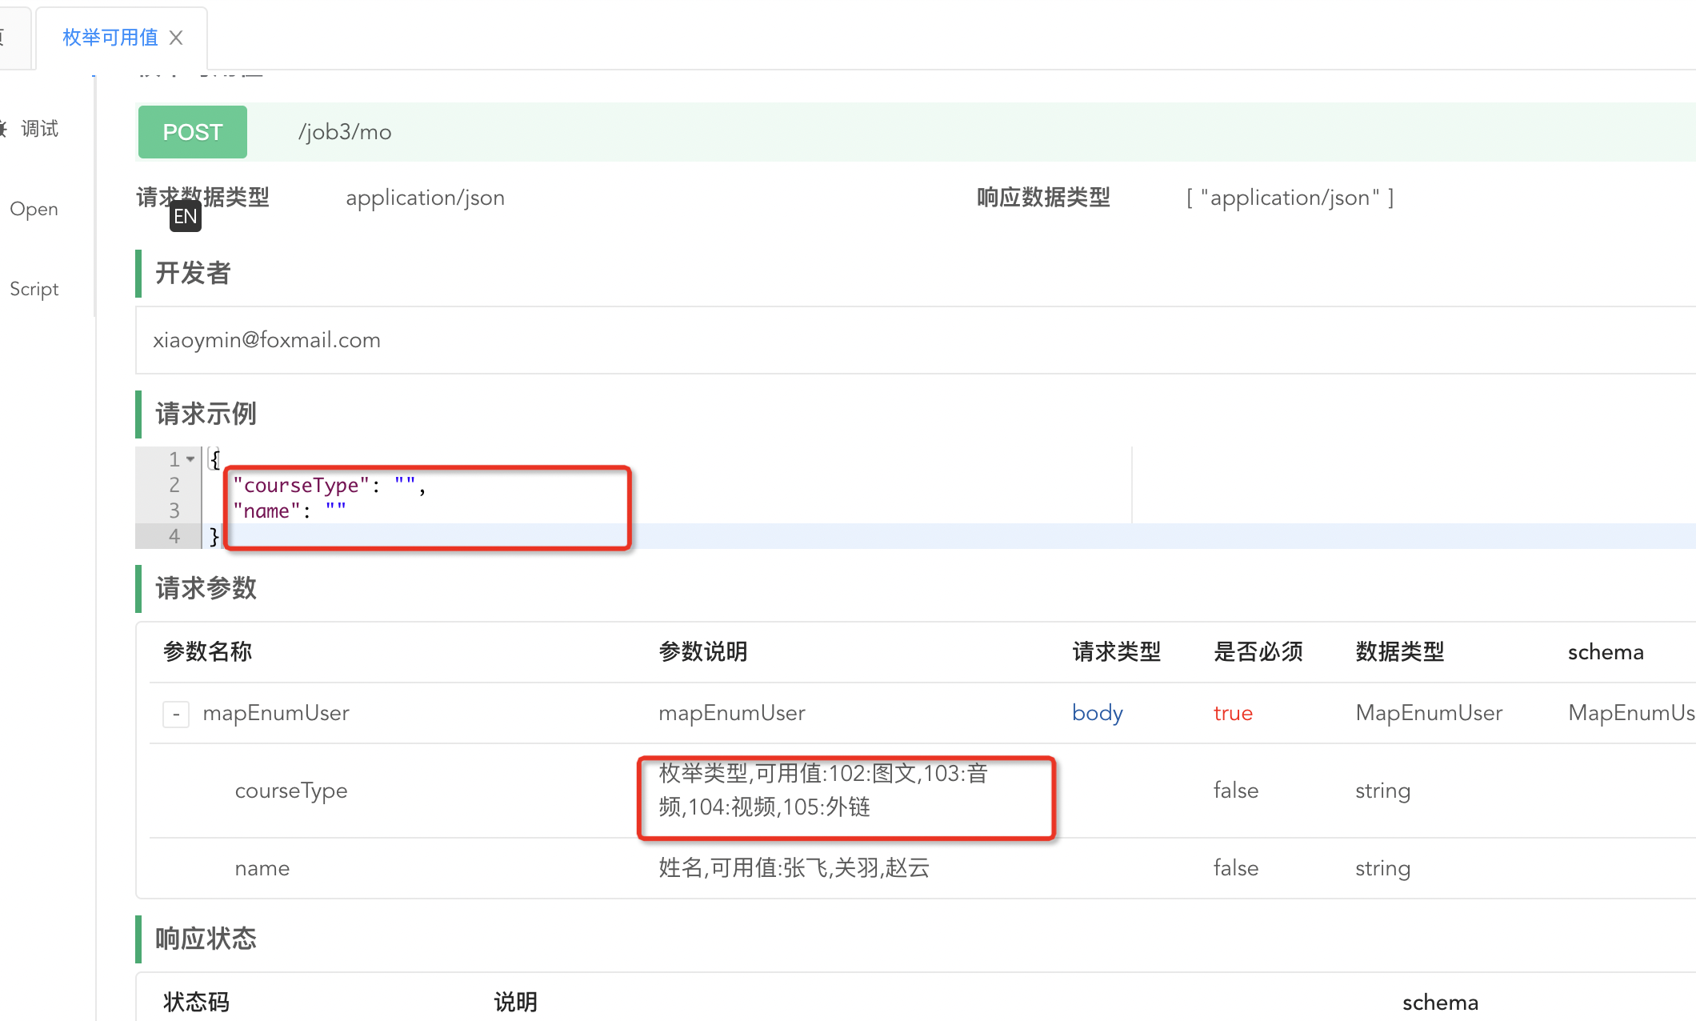The height and width of the screenshot is (1021, 1696).
Task: Click the green bar beside 响应状态 heading
Action: (x=139, y=938)
